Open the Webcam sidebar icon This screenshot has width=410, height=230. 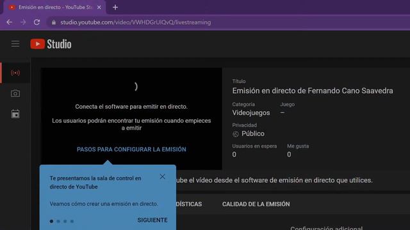(15, 93)
